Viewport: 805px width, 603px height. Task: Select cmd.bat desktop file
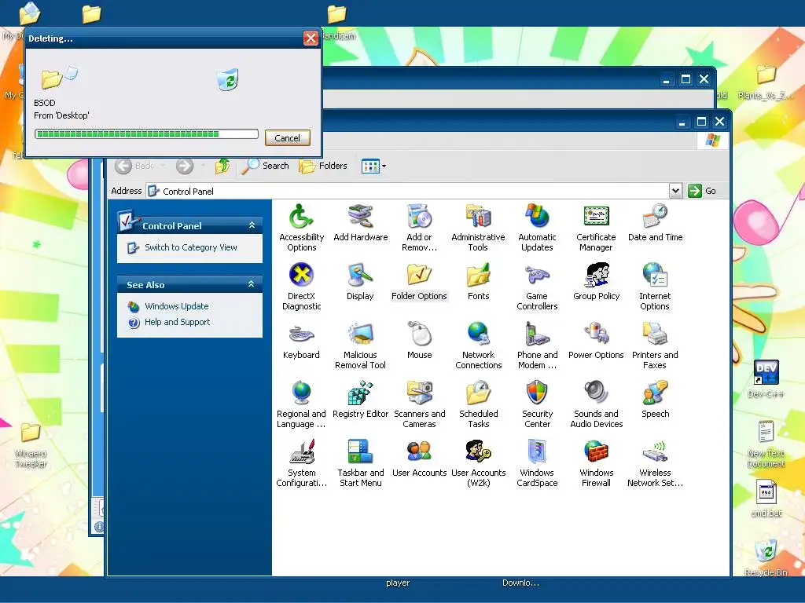766,499
